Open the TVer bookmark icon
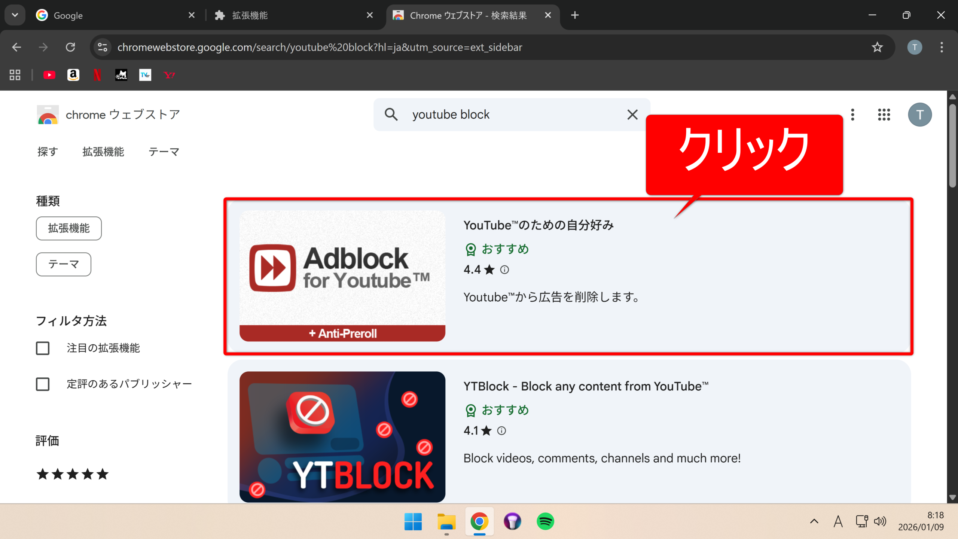The width and height of the screenshot is (958, 539). (145, 75)
